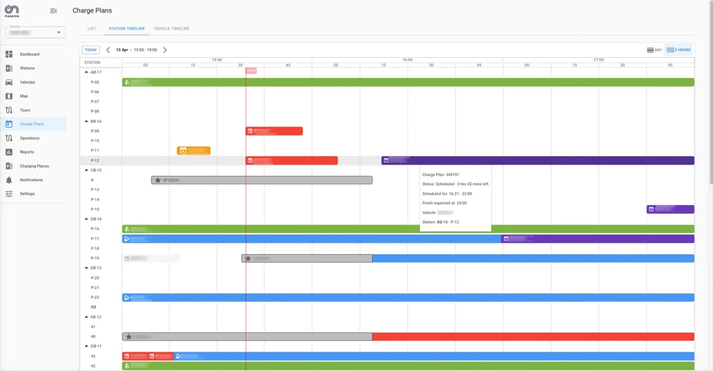This screenshot has height=371, width=713.
Task: Click the Charging Places icon
Action: pyautogui.click(x=9, y=165)
